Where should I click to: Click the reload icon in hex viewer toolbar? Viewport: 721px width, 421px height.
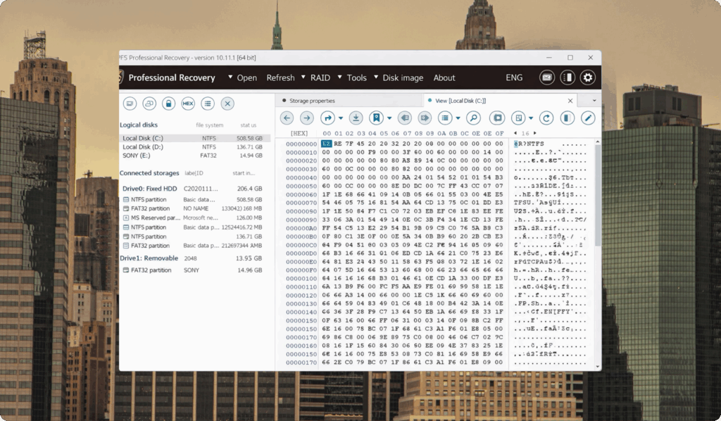pyautogui.click(x=546, y=118)
